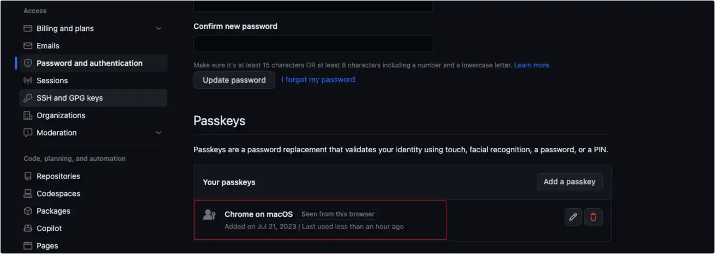715x254 pixels.
Task: Click the pencil edit passkey icon
Action: click(573, 217)
